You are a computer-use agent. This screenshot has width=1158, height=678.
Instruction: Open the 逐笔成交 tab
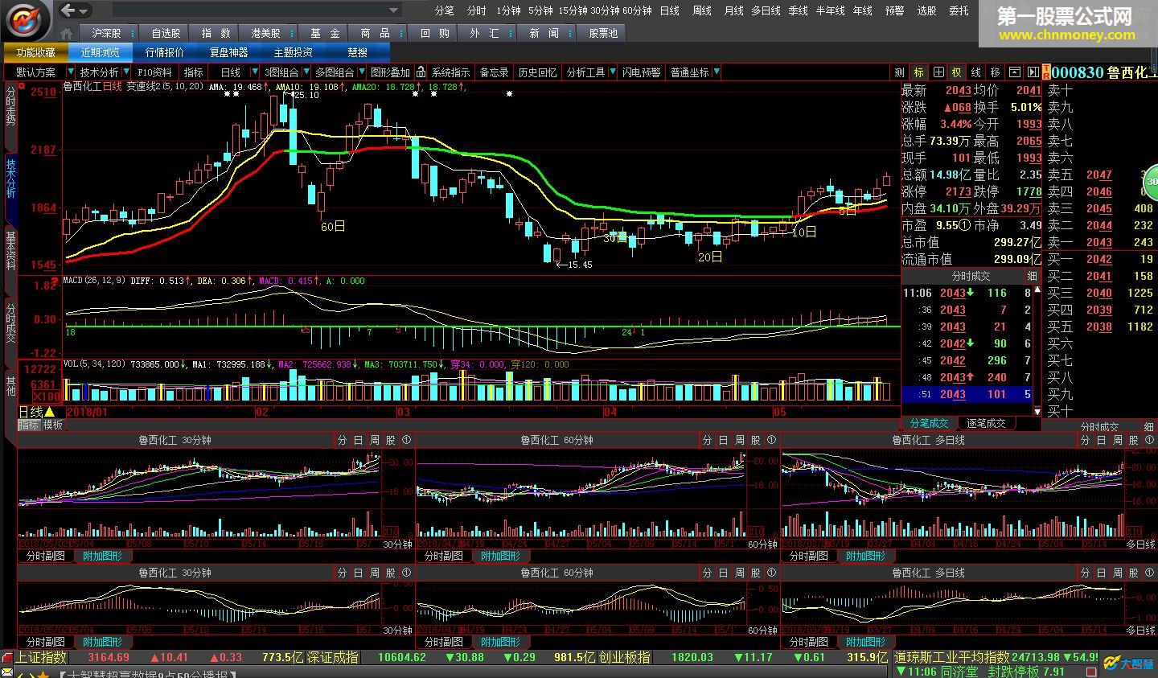coord(986,423)
